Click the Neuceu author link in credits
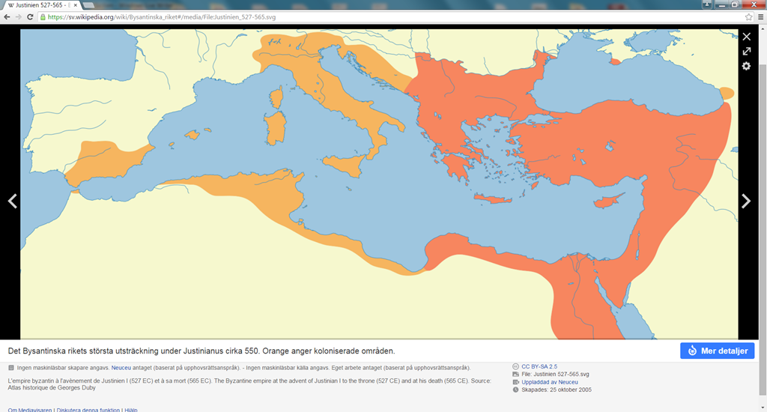Image resolution: width=767 pixels, height=412 pixels. point(121,368)
